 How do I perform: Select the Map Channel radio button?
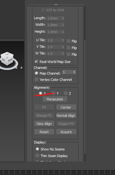tap(36, 73)
